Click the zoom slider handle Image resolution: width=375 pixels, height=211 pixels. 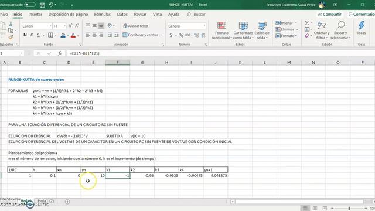point(349,209)
